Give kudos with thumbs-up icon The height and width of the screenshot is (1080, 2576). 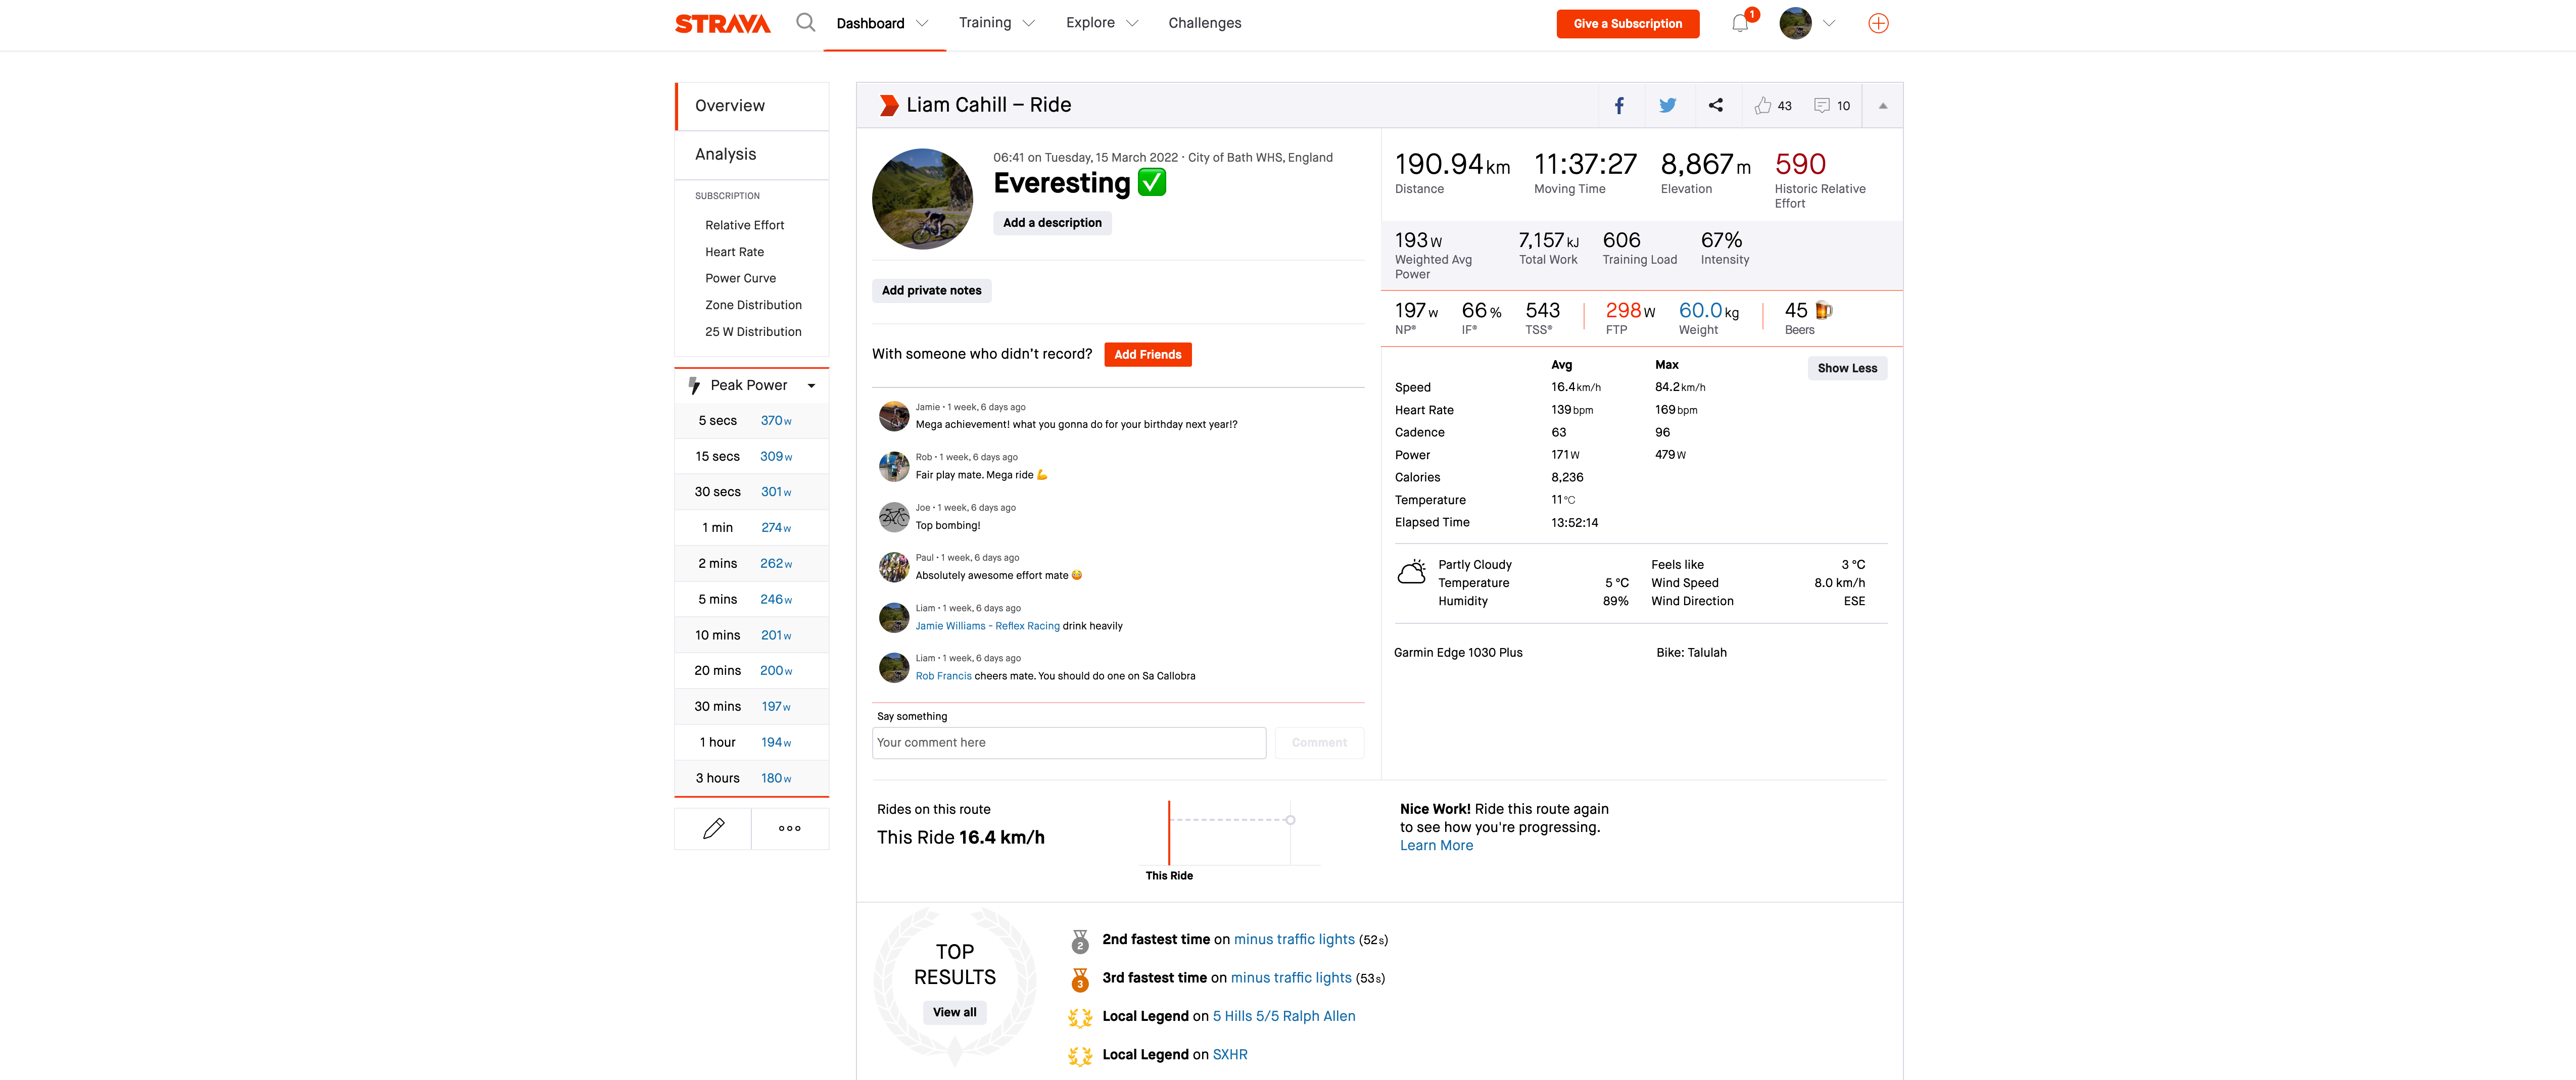[x=1762, y=105]
